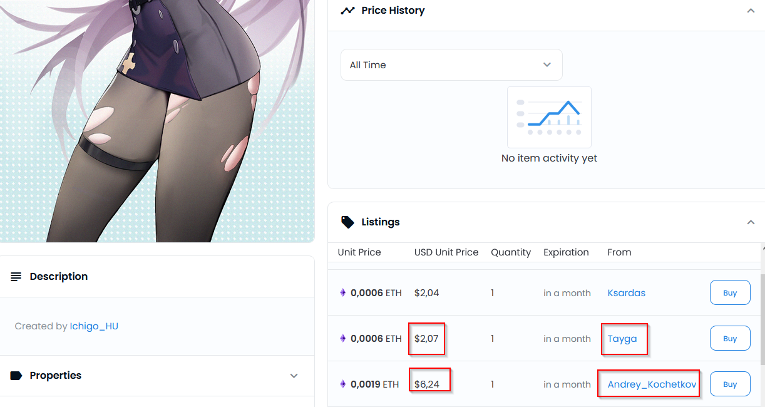Buy the 0,0019 ETH listing

(x=730, y=384)
